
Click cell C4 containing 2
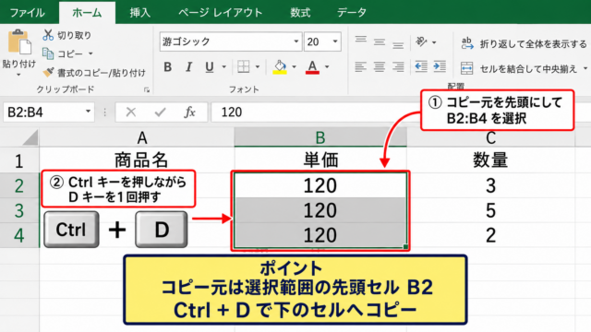point(490,235)
